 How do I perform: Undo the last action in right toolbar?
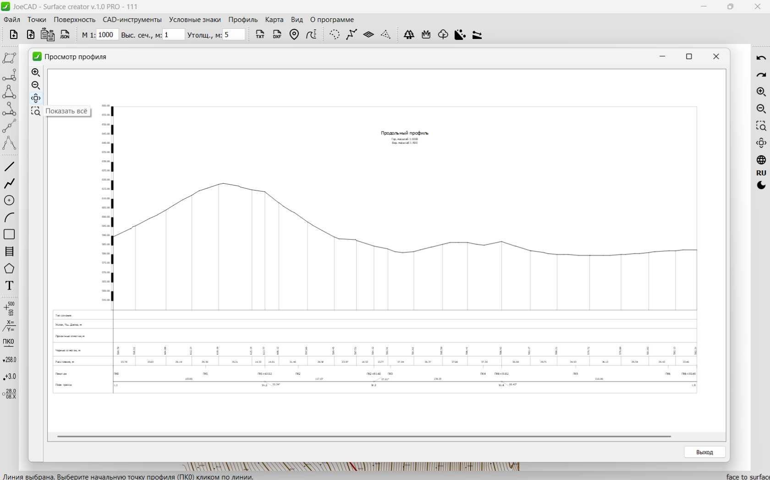pyautogui.click(x=761, y=58)
